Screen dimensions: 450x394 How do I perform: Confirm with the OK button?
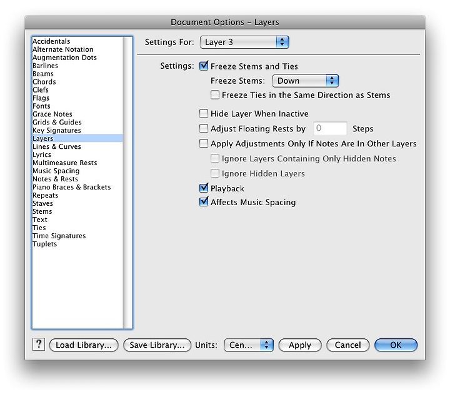396,345
